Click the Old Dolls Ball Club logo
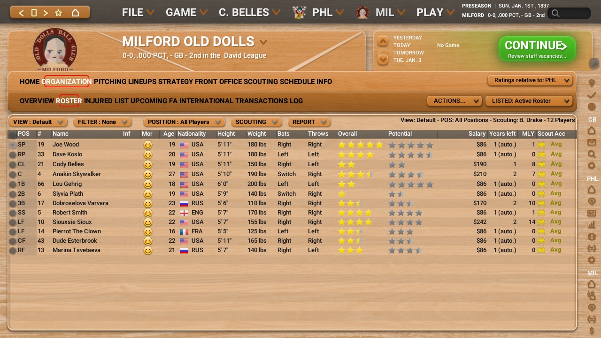The image size is (601, 338). (55, 50)
